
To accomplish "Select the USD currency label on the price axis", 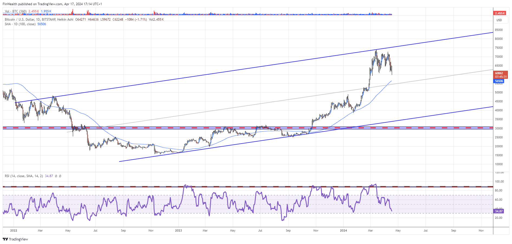I will point(499,20).
